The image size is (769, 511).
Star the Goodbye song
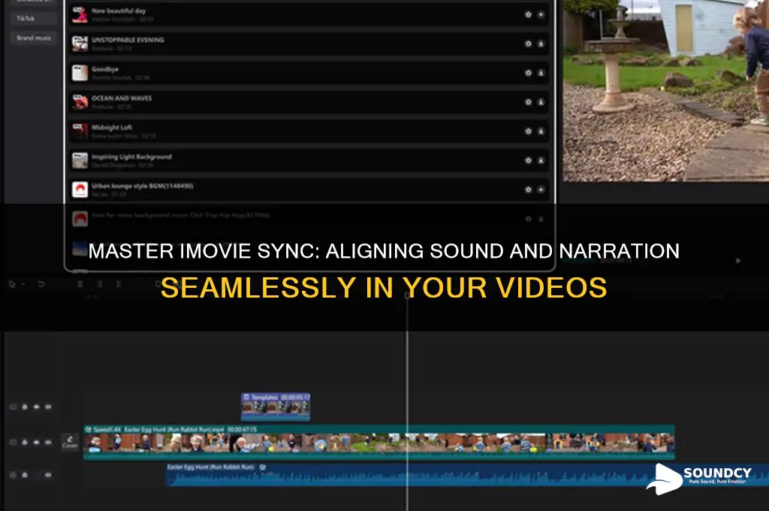528,73
